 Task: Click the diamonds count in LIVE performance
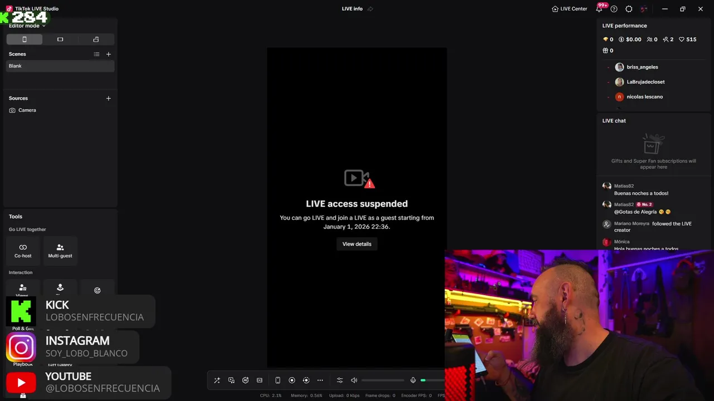click(x=608, y=40)
